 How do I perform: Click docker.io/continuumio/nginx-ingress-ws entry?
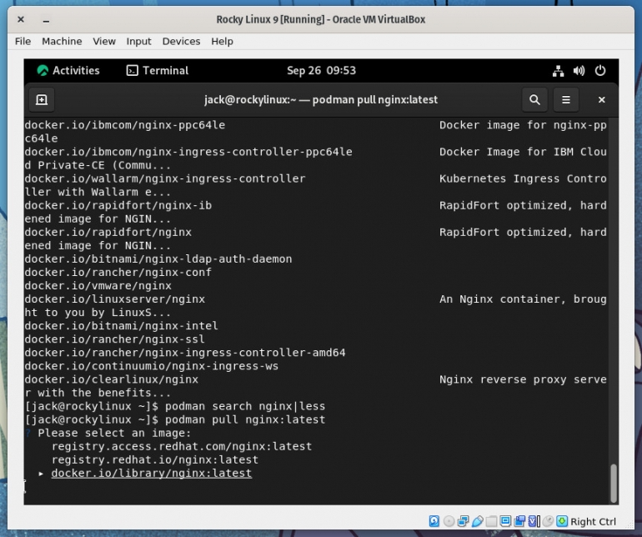152,366
